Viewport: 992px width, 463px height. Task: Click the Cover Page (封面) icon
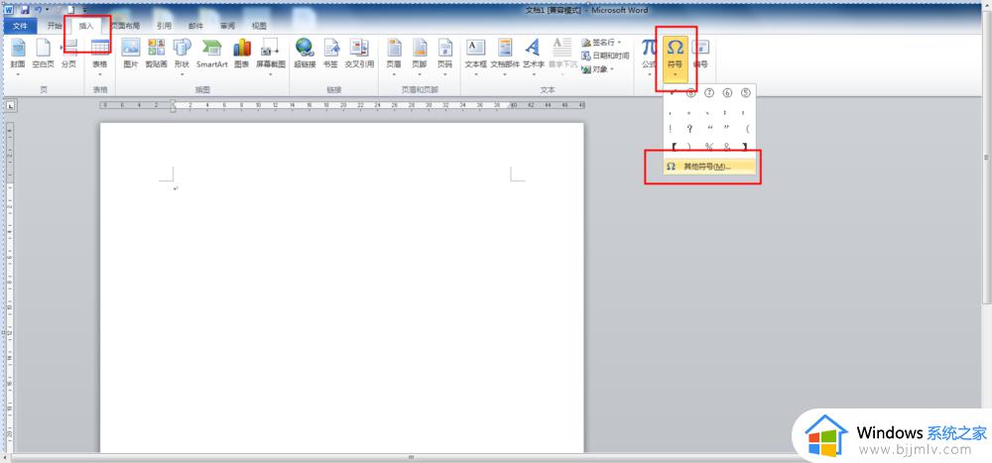18,48
